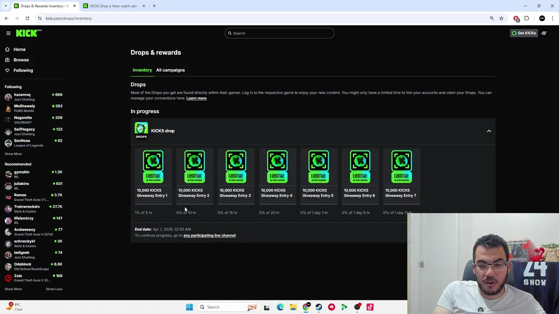559x314 pixels.
Task: Switch to the All campaigns tab
Action: click(x=170, y=70)
